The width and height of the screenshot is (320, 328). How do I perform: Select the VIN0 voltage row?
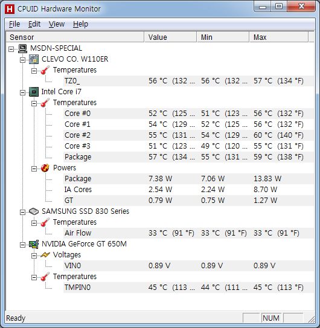pyautogui.click(x=188, y=266)
